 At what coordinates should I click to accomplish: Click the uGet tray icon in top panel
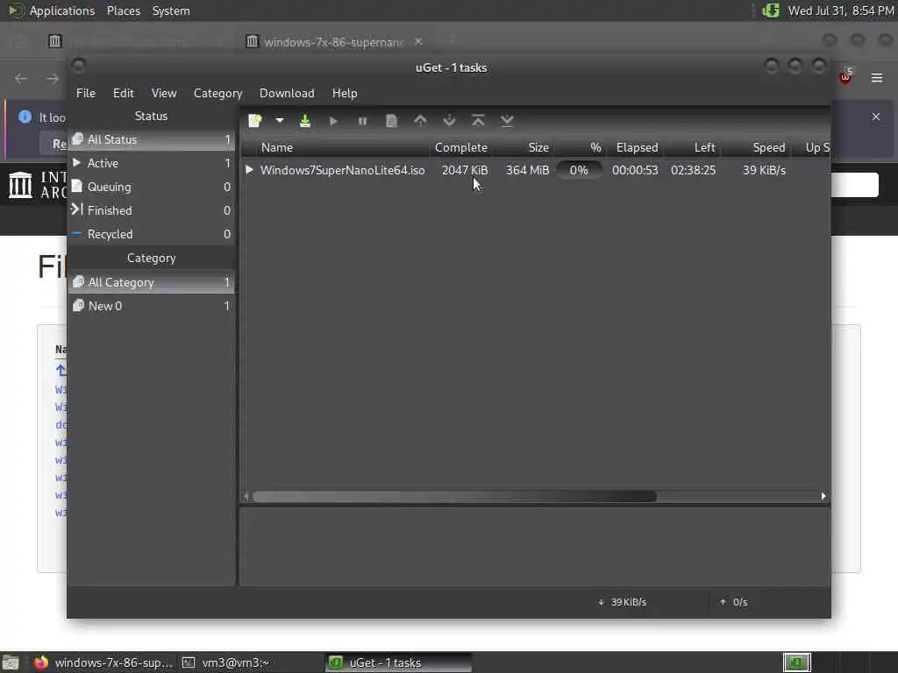771,11
